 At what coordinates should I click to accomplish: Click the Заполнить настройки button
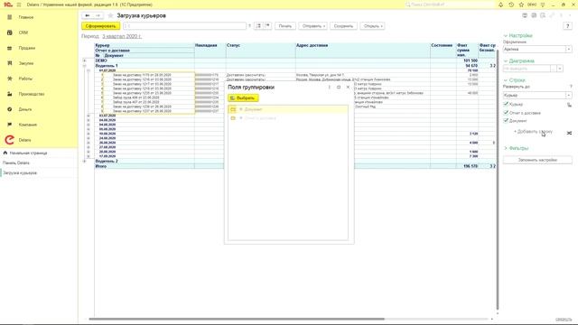[537, 160]
